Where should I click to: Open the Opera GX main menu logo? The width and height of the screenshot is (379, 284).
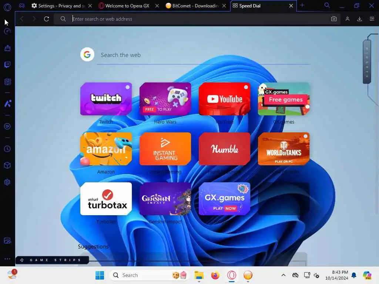click(x=7, y=7)
